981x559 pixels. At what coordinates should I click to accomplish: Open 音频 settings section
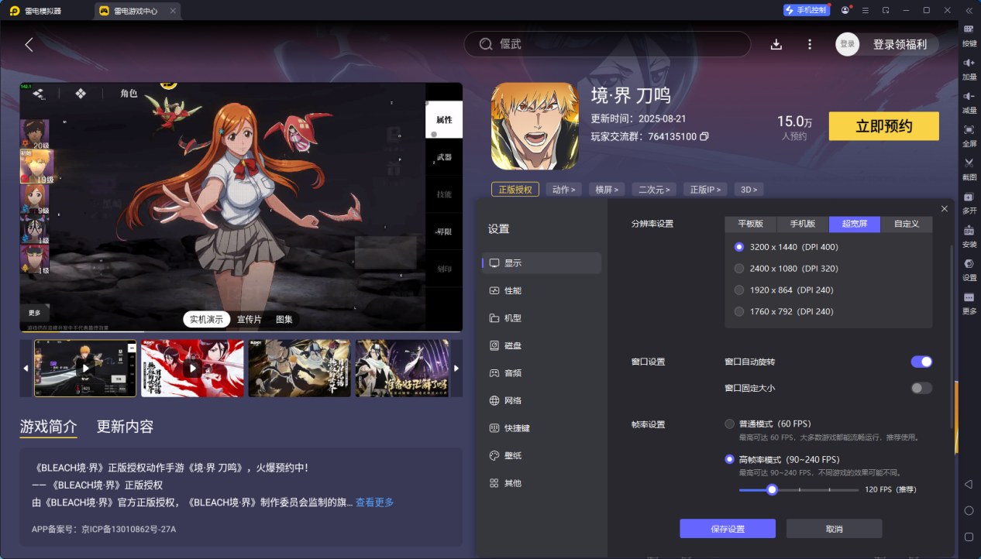(542, 373)
